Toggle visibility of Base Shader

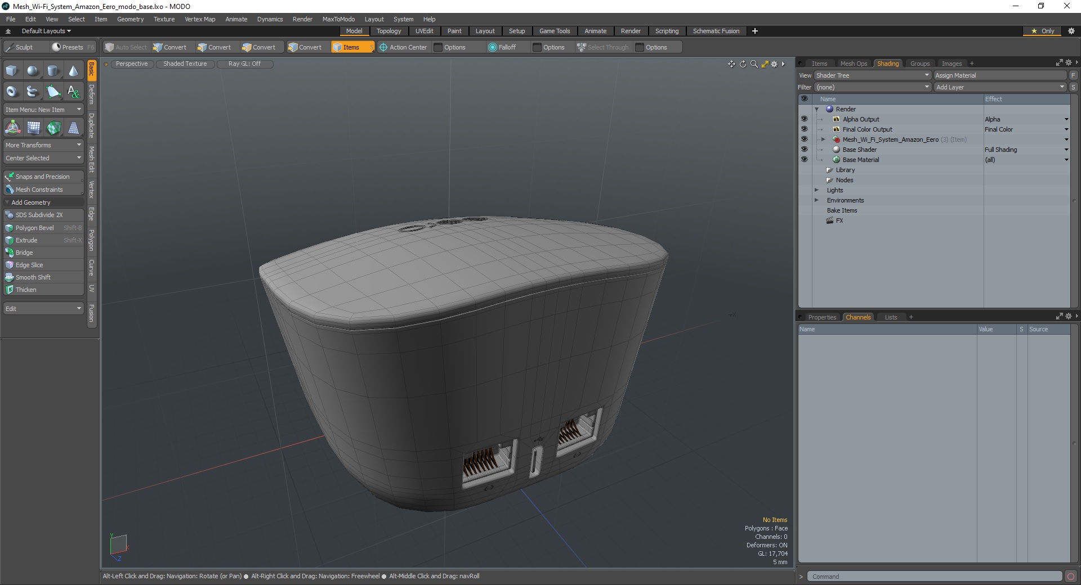click(x=804, y=150)
